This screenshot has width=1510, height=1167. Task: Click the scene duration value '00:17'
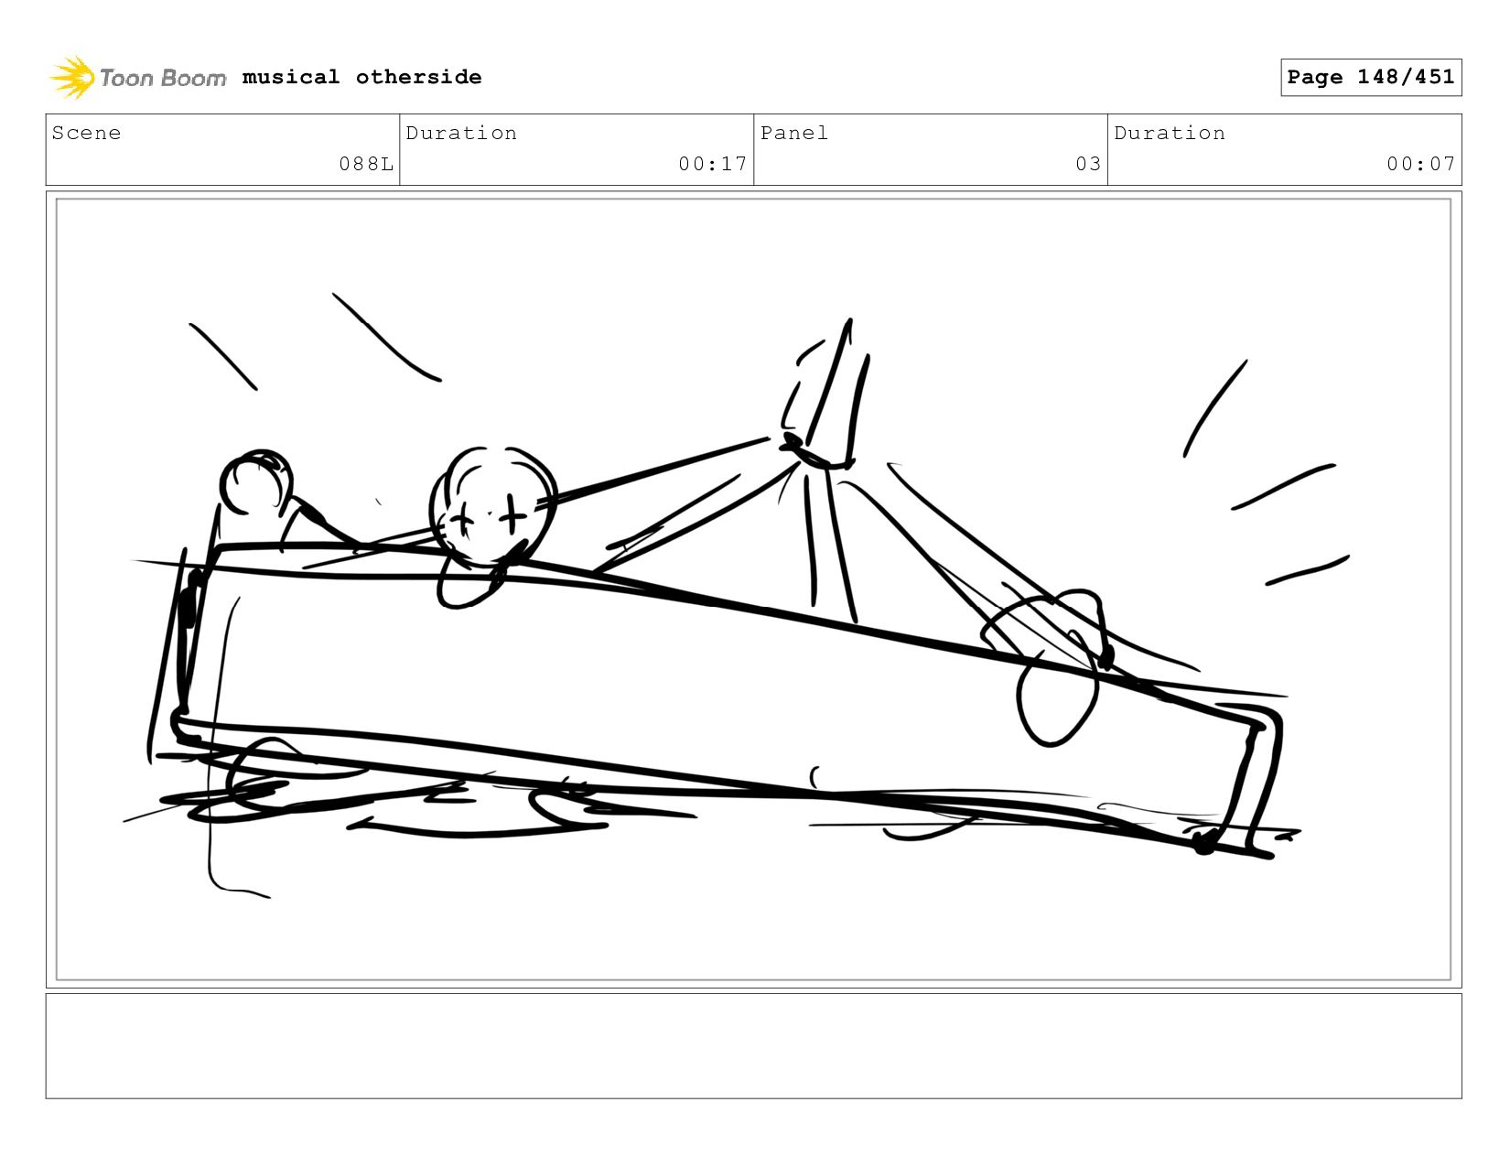coord(713,164)
